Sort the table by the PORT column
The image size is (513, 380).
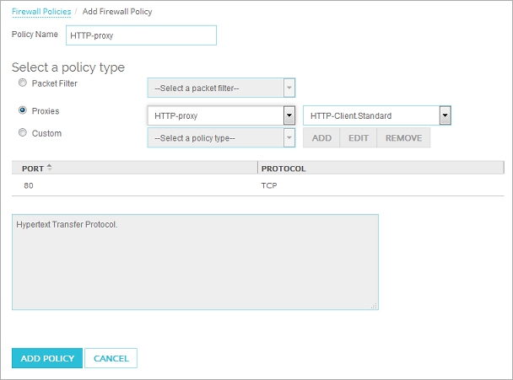point(37,169)
